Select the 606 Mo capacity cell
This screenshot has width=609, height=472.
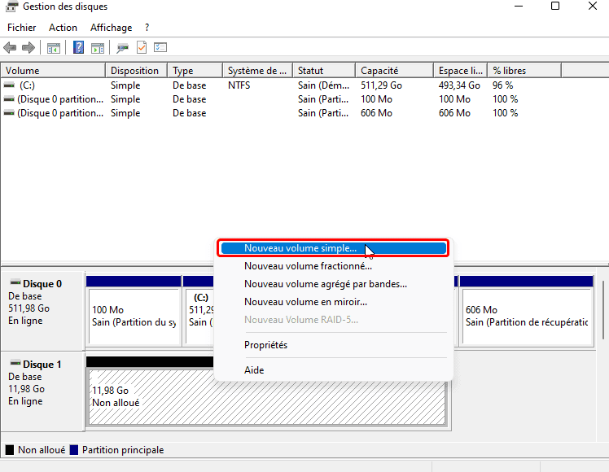pos(376,113)
